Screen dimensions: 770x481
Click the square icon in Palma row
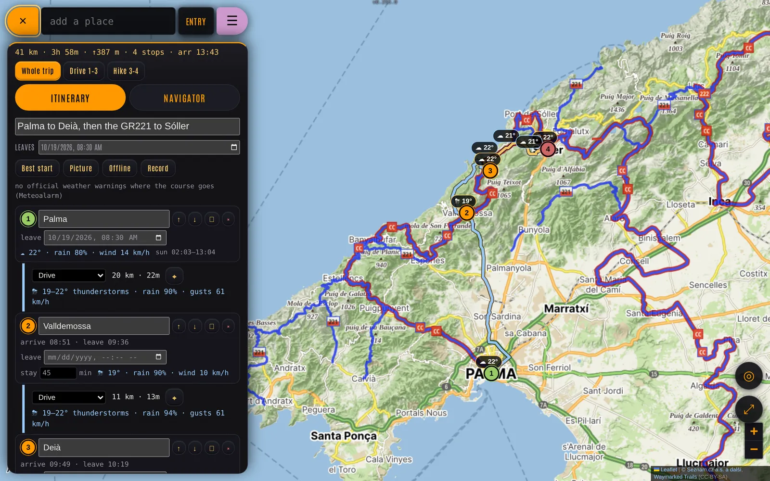click(212, 219)
